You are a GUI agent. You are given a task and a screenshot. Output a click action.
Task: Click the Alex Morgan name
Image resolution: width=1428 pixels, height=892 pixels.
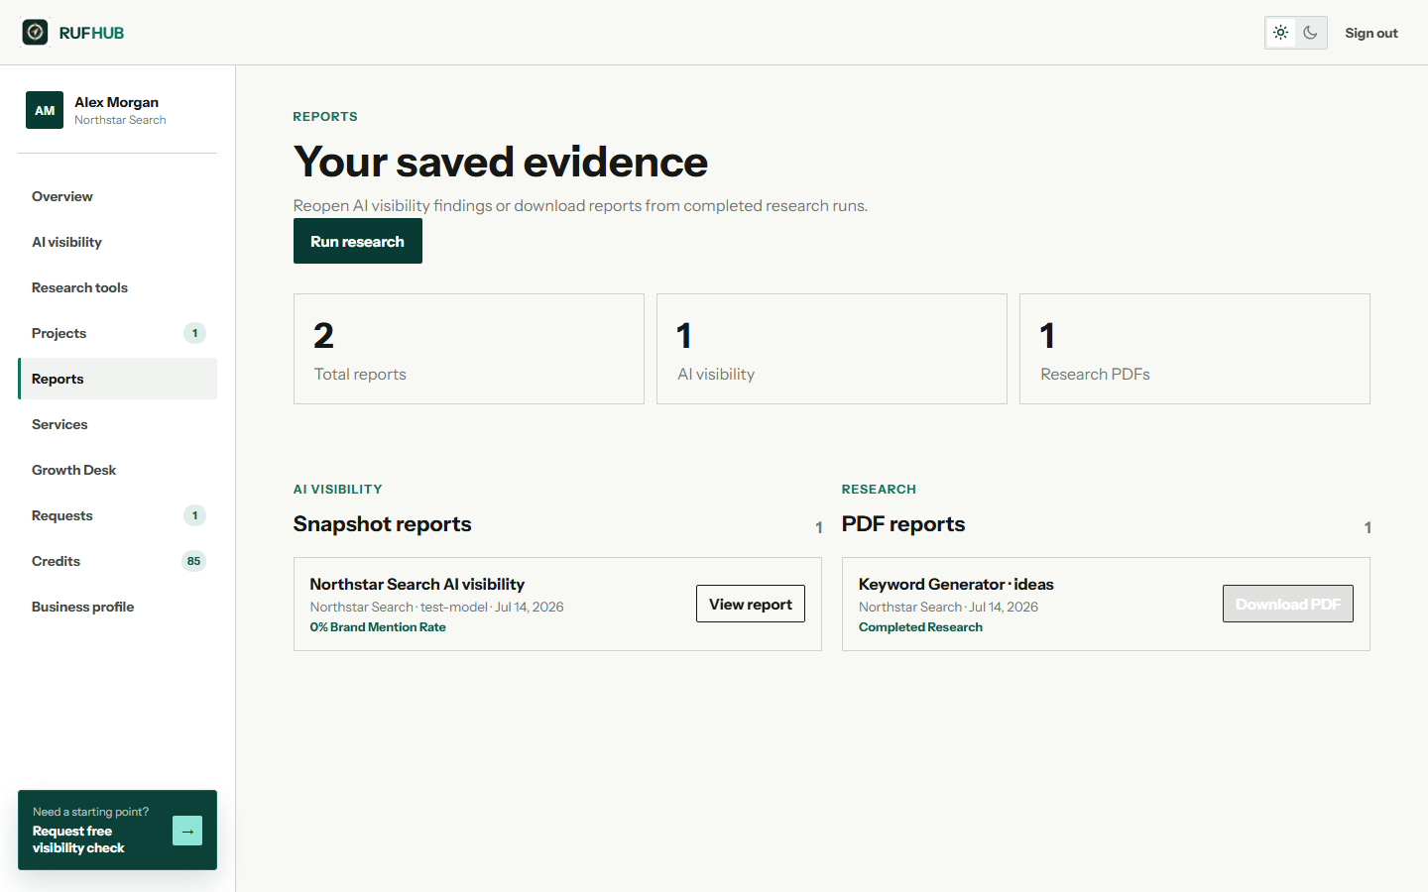point(116,102)
